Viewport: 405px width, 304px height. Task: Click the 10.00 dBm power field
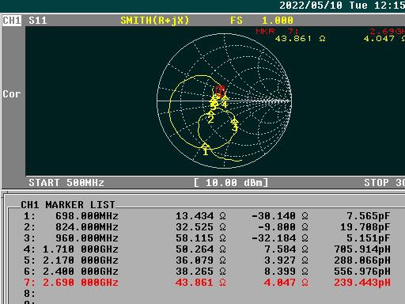tap(231, 183)
